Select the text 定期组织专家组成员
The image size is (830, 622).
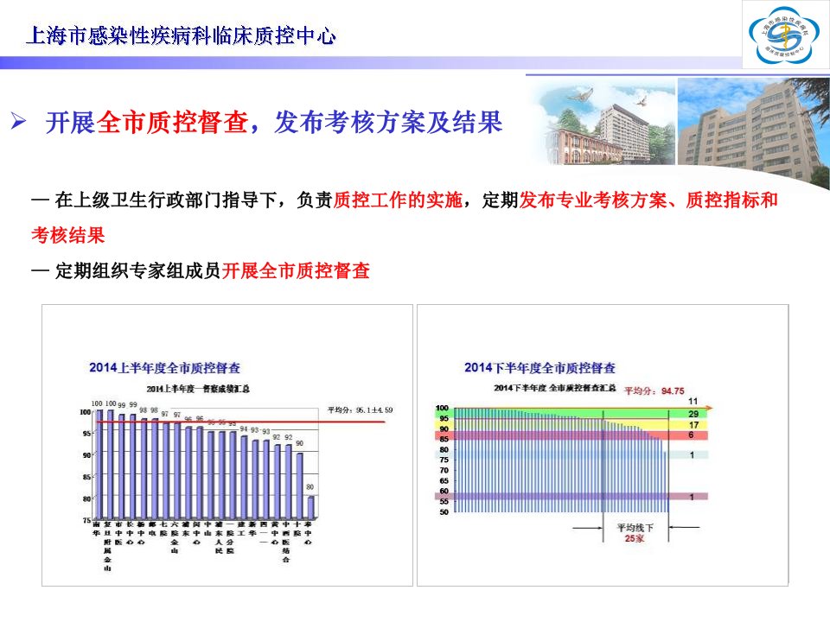click(137, 270)
